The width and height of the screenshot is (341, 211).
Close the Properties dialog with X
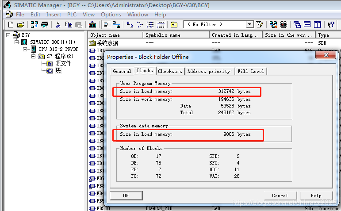[x=326, y=55]
